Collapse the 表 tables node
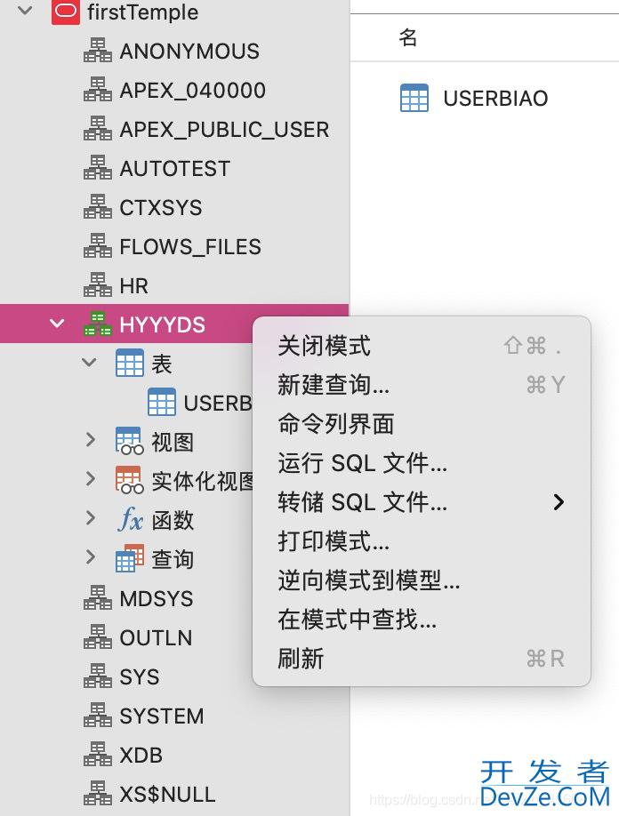Image resolution: width=619 pixels, height=816 pixels. 89,363
